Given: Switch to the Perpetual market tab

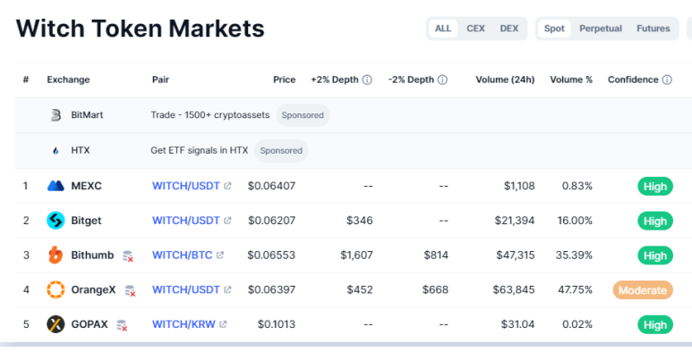Looking at the screenshot, I should click(601, 29).
